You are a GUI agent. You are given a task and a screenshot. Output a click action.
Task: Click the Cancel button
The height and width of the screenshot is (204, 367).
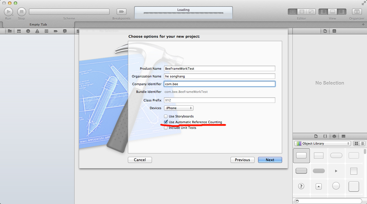coord(140,160)
